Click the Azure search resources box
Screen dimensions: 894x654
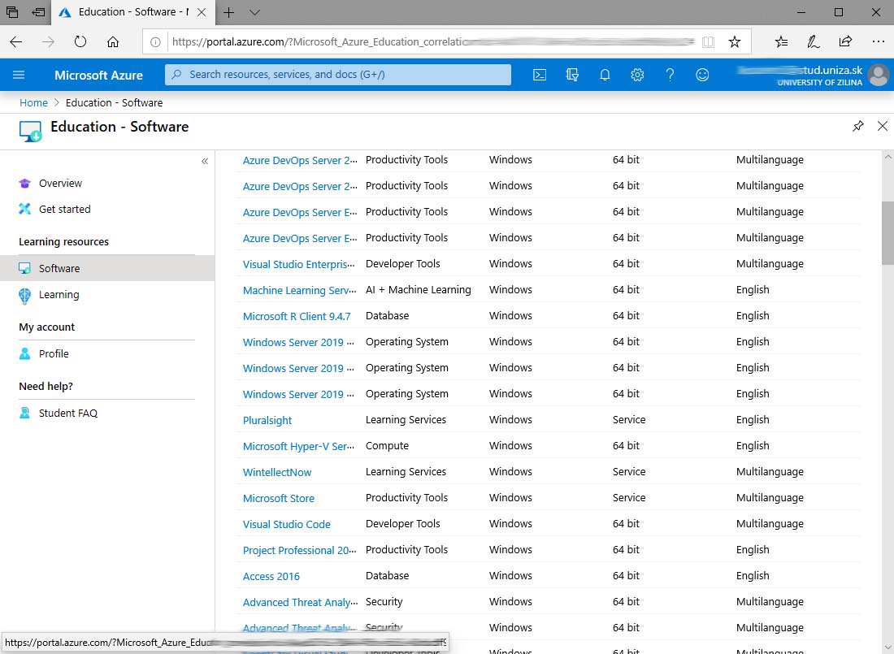pos(338,75)
